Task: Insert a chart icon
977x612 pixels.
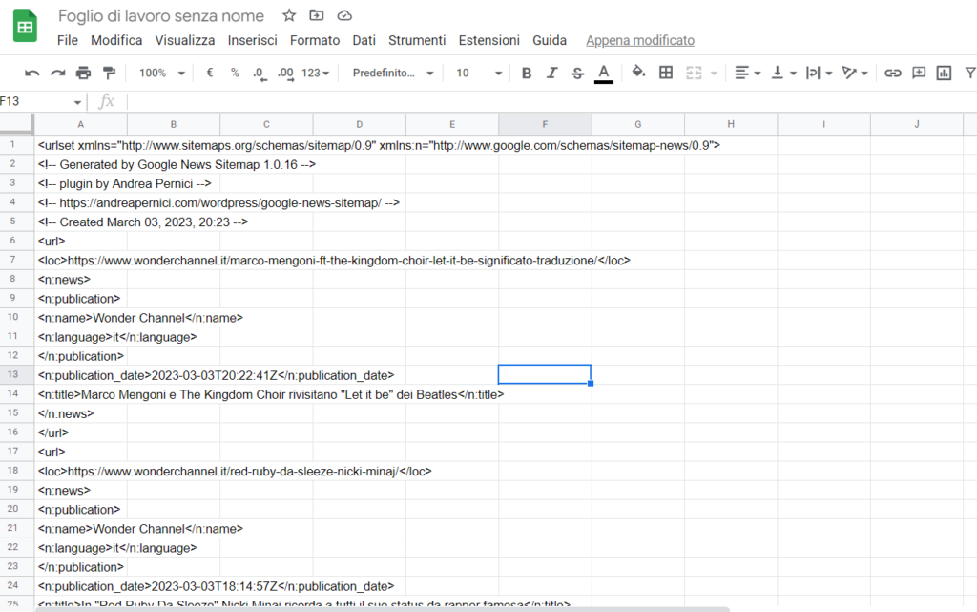Action: tap(944, 73)
